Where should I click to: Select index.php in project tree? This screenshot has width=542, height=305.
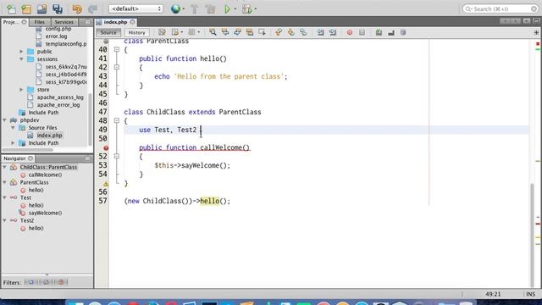point(49,136)
